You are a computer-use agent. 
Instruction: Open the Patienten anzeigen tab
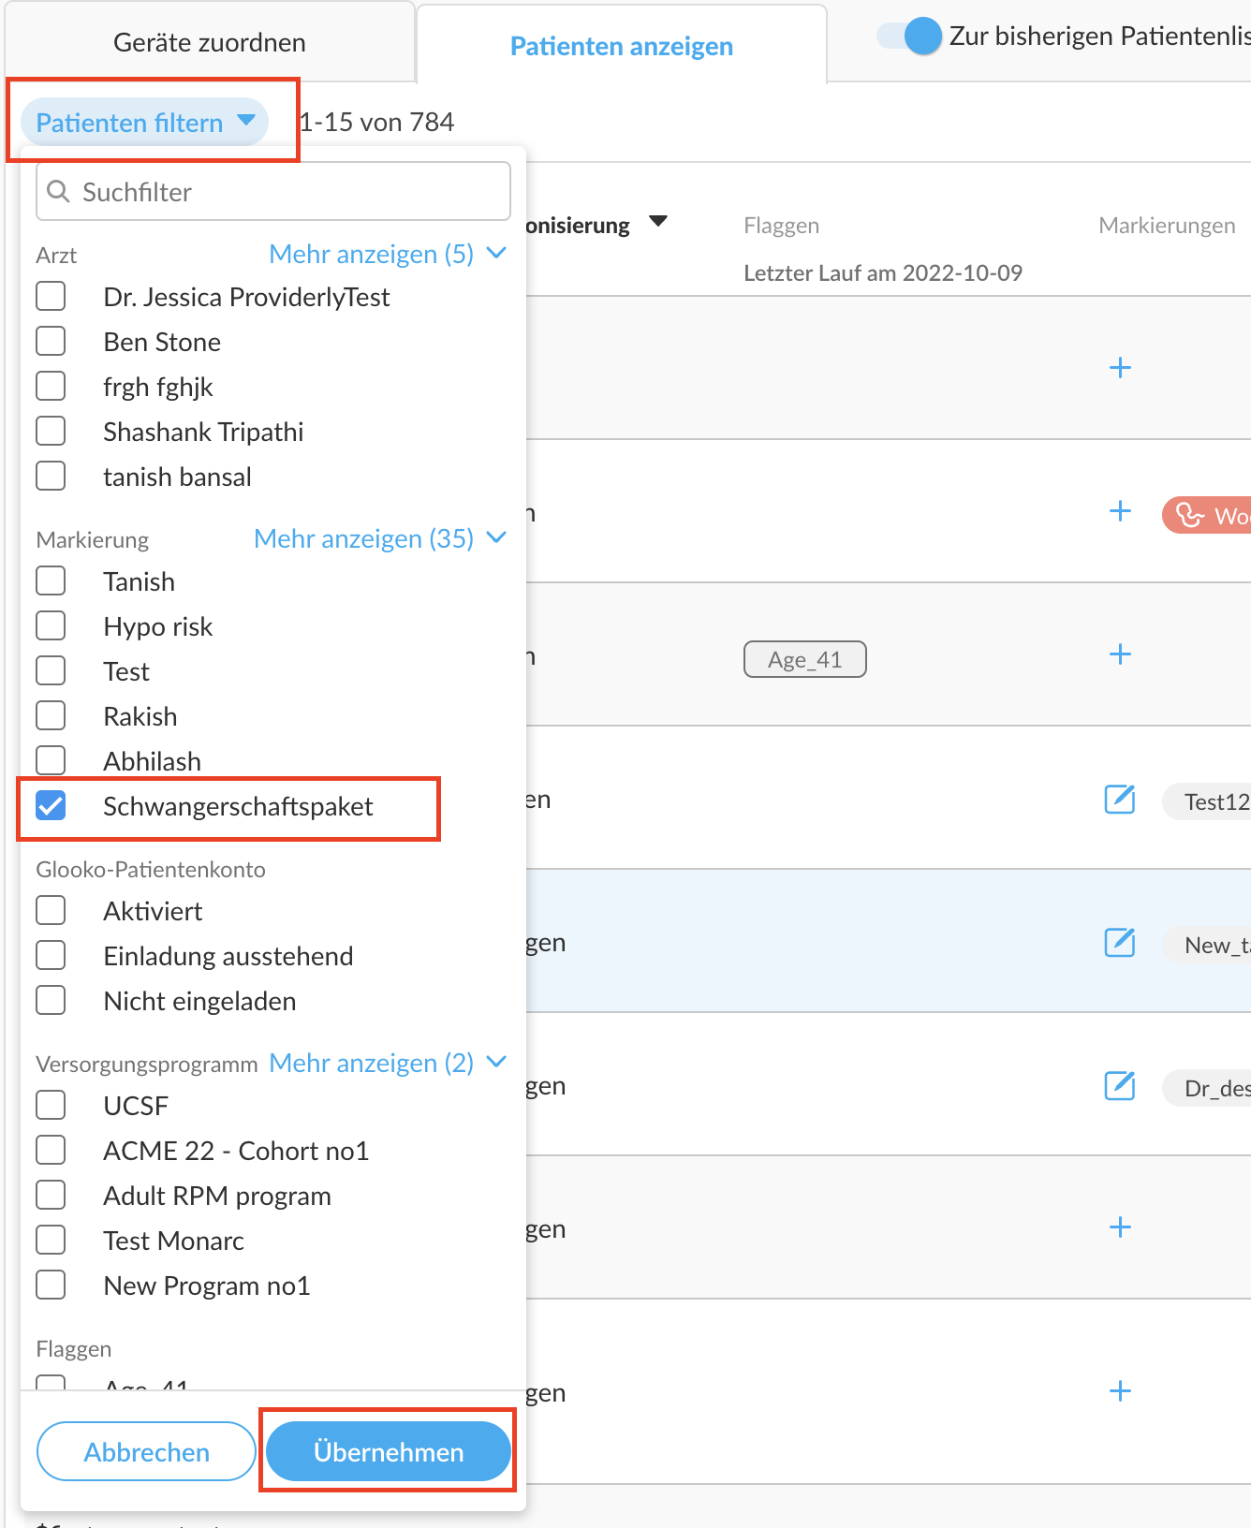click(622, 46)
